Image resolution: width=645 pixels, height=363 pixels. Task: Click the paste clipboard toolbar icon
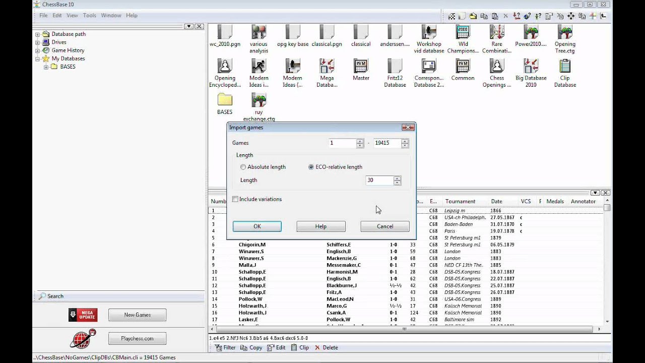pyautogui.click(x=495, y=16)
